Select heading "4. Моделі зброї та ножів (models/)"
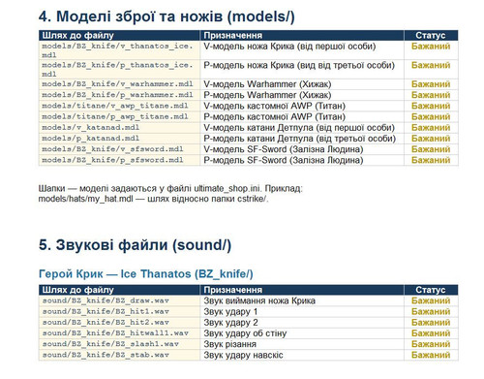Image resolution: width=484 pixels, height=379 pixels. (166, 16)
